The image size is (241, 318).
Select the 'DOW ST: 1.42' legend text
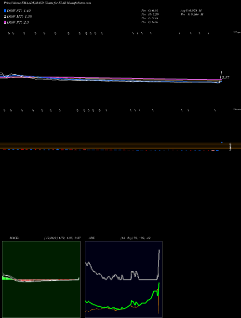(x=19, y=11)
